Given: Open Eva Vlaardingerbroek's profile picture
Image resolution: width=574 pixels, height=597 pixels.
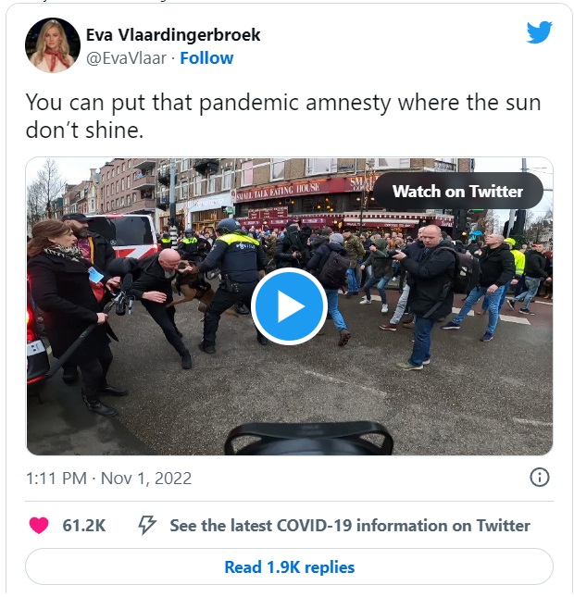Looking at the screenshot, I should click(x=53, y=45).
